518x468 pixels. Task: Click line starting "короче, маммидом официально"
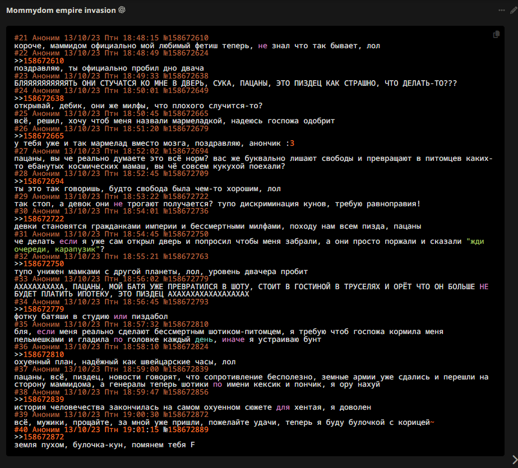click(197, 46)
